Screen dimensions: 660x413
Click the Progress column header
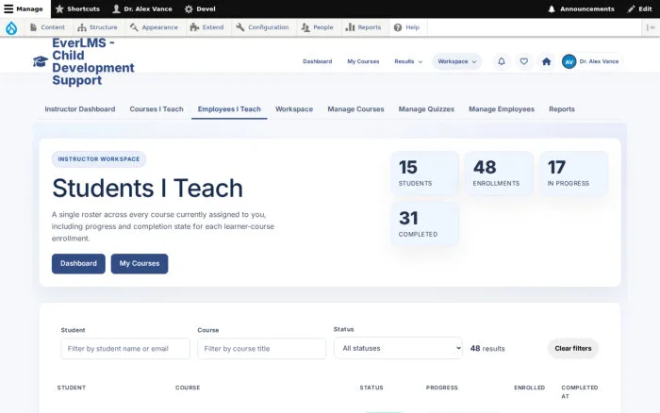(442, 388)
